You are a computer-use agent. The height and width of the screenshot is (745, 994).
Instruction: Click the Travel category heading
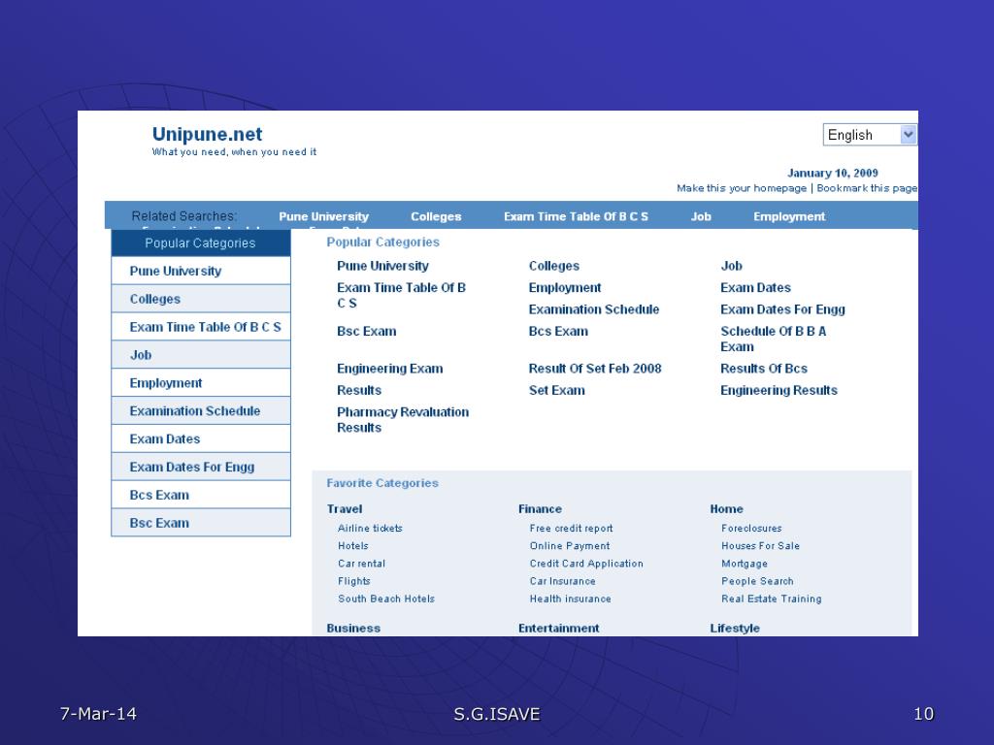[x=345, y=508]
